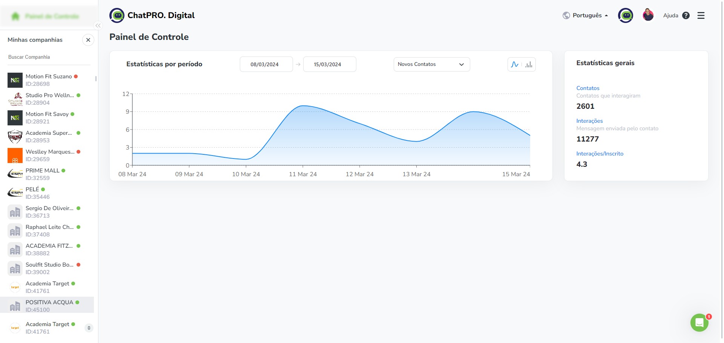Image resolution: width=724 pixels, height=343 pixels.
Task: Click the Interações statistics link
Action: [589, 121]
